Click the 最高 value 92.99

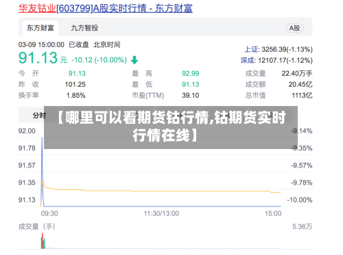click(191, 73)
